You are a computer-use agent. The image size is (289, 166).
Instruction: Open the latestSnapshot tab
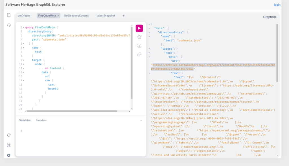pos(106,16)
